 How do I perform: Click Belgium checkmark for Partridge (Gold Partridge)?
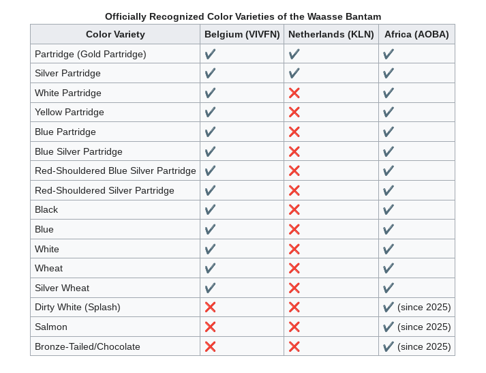tap(210, 54)
